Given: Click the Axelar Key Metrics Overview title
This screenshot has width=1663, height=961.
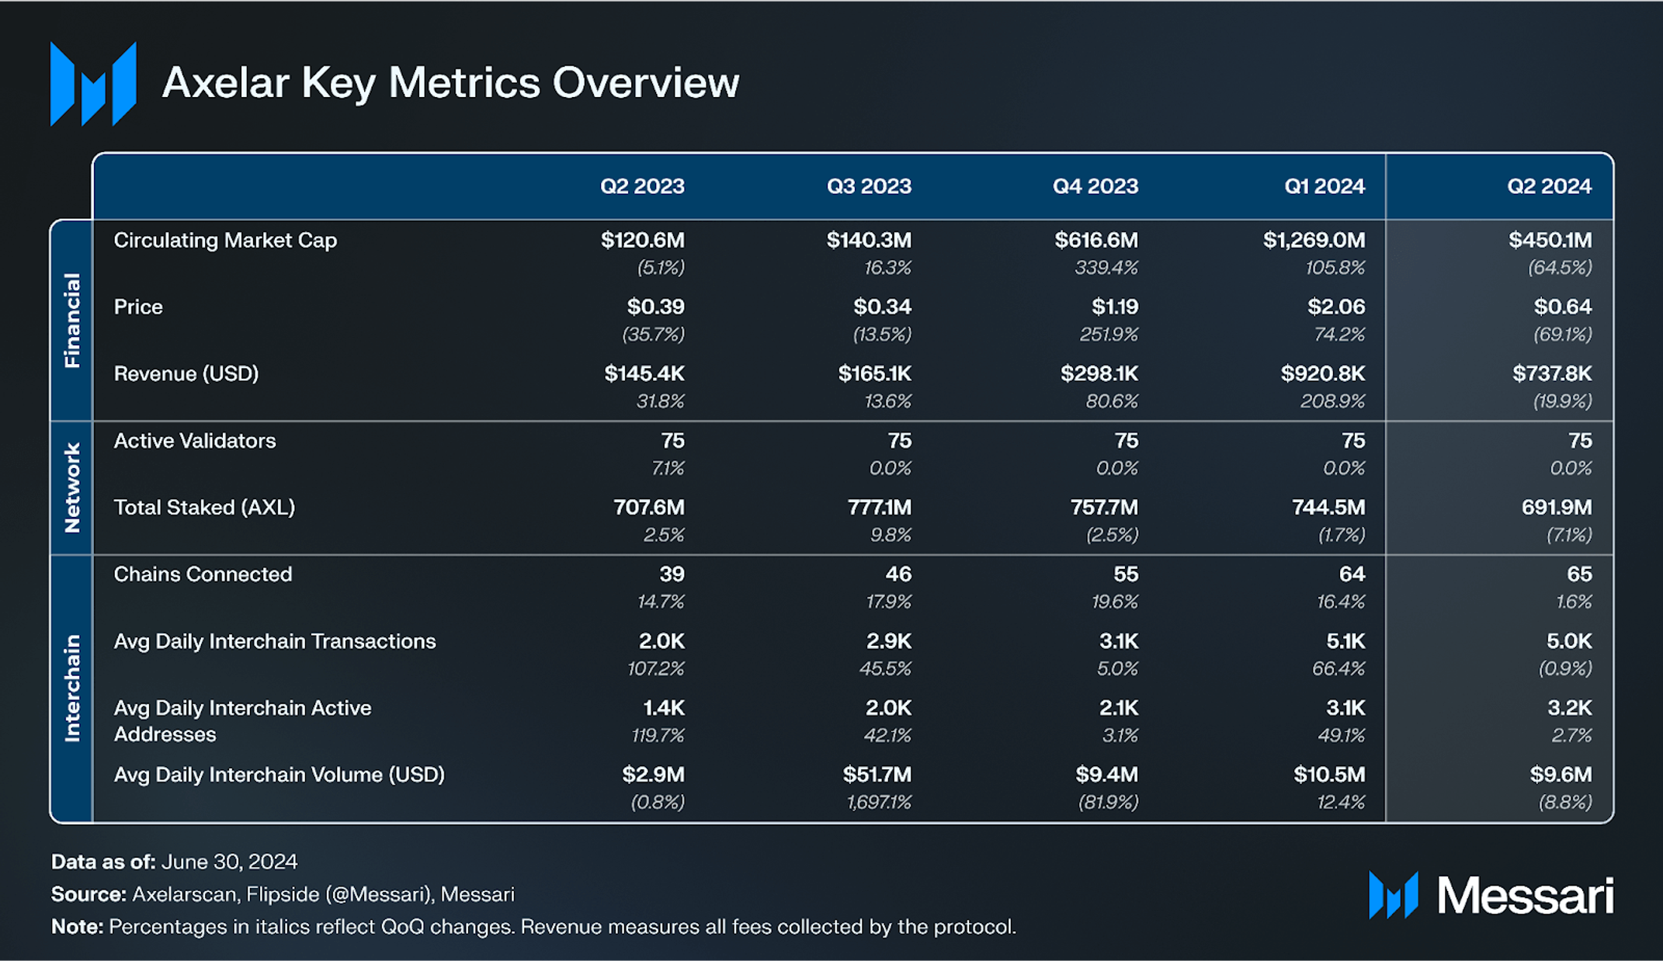Looking at the screenshot, I should (x=450, y=82).
